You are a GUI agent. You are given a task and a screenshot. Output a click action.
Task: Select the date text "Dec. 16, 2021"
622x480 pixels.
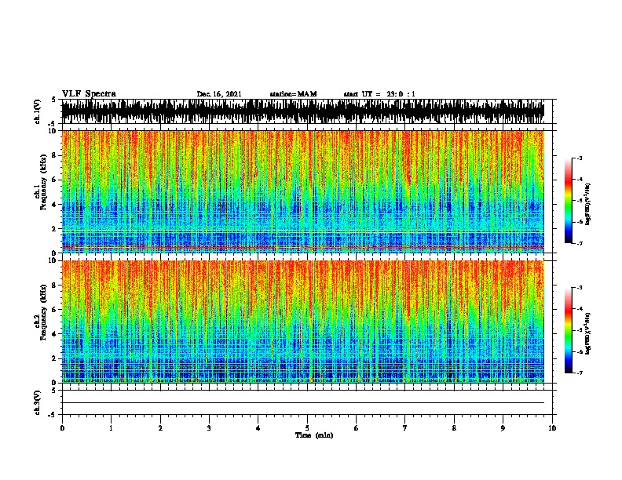pos(219,94)
